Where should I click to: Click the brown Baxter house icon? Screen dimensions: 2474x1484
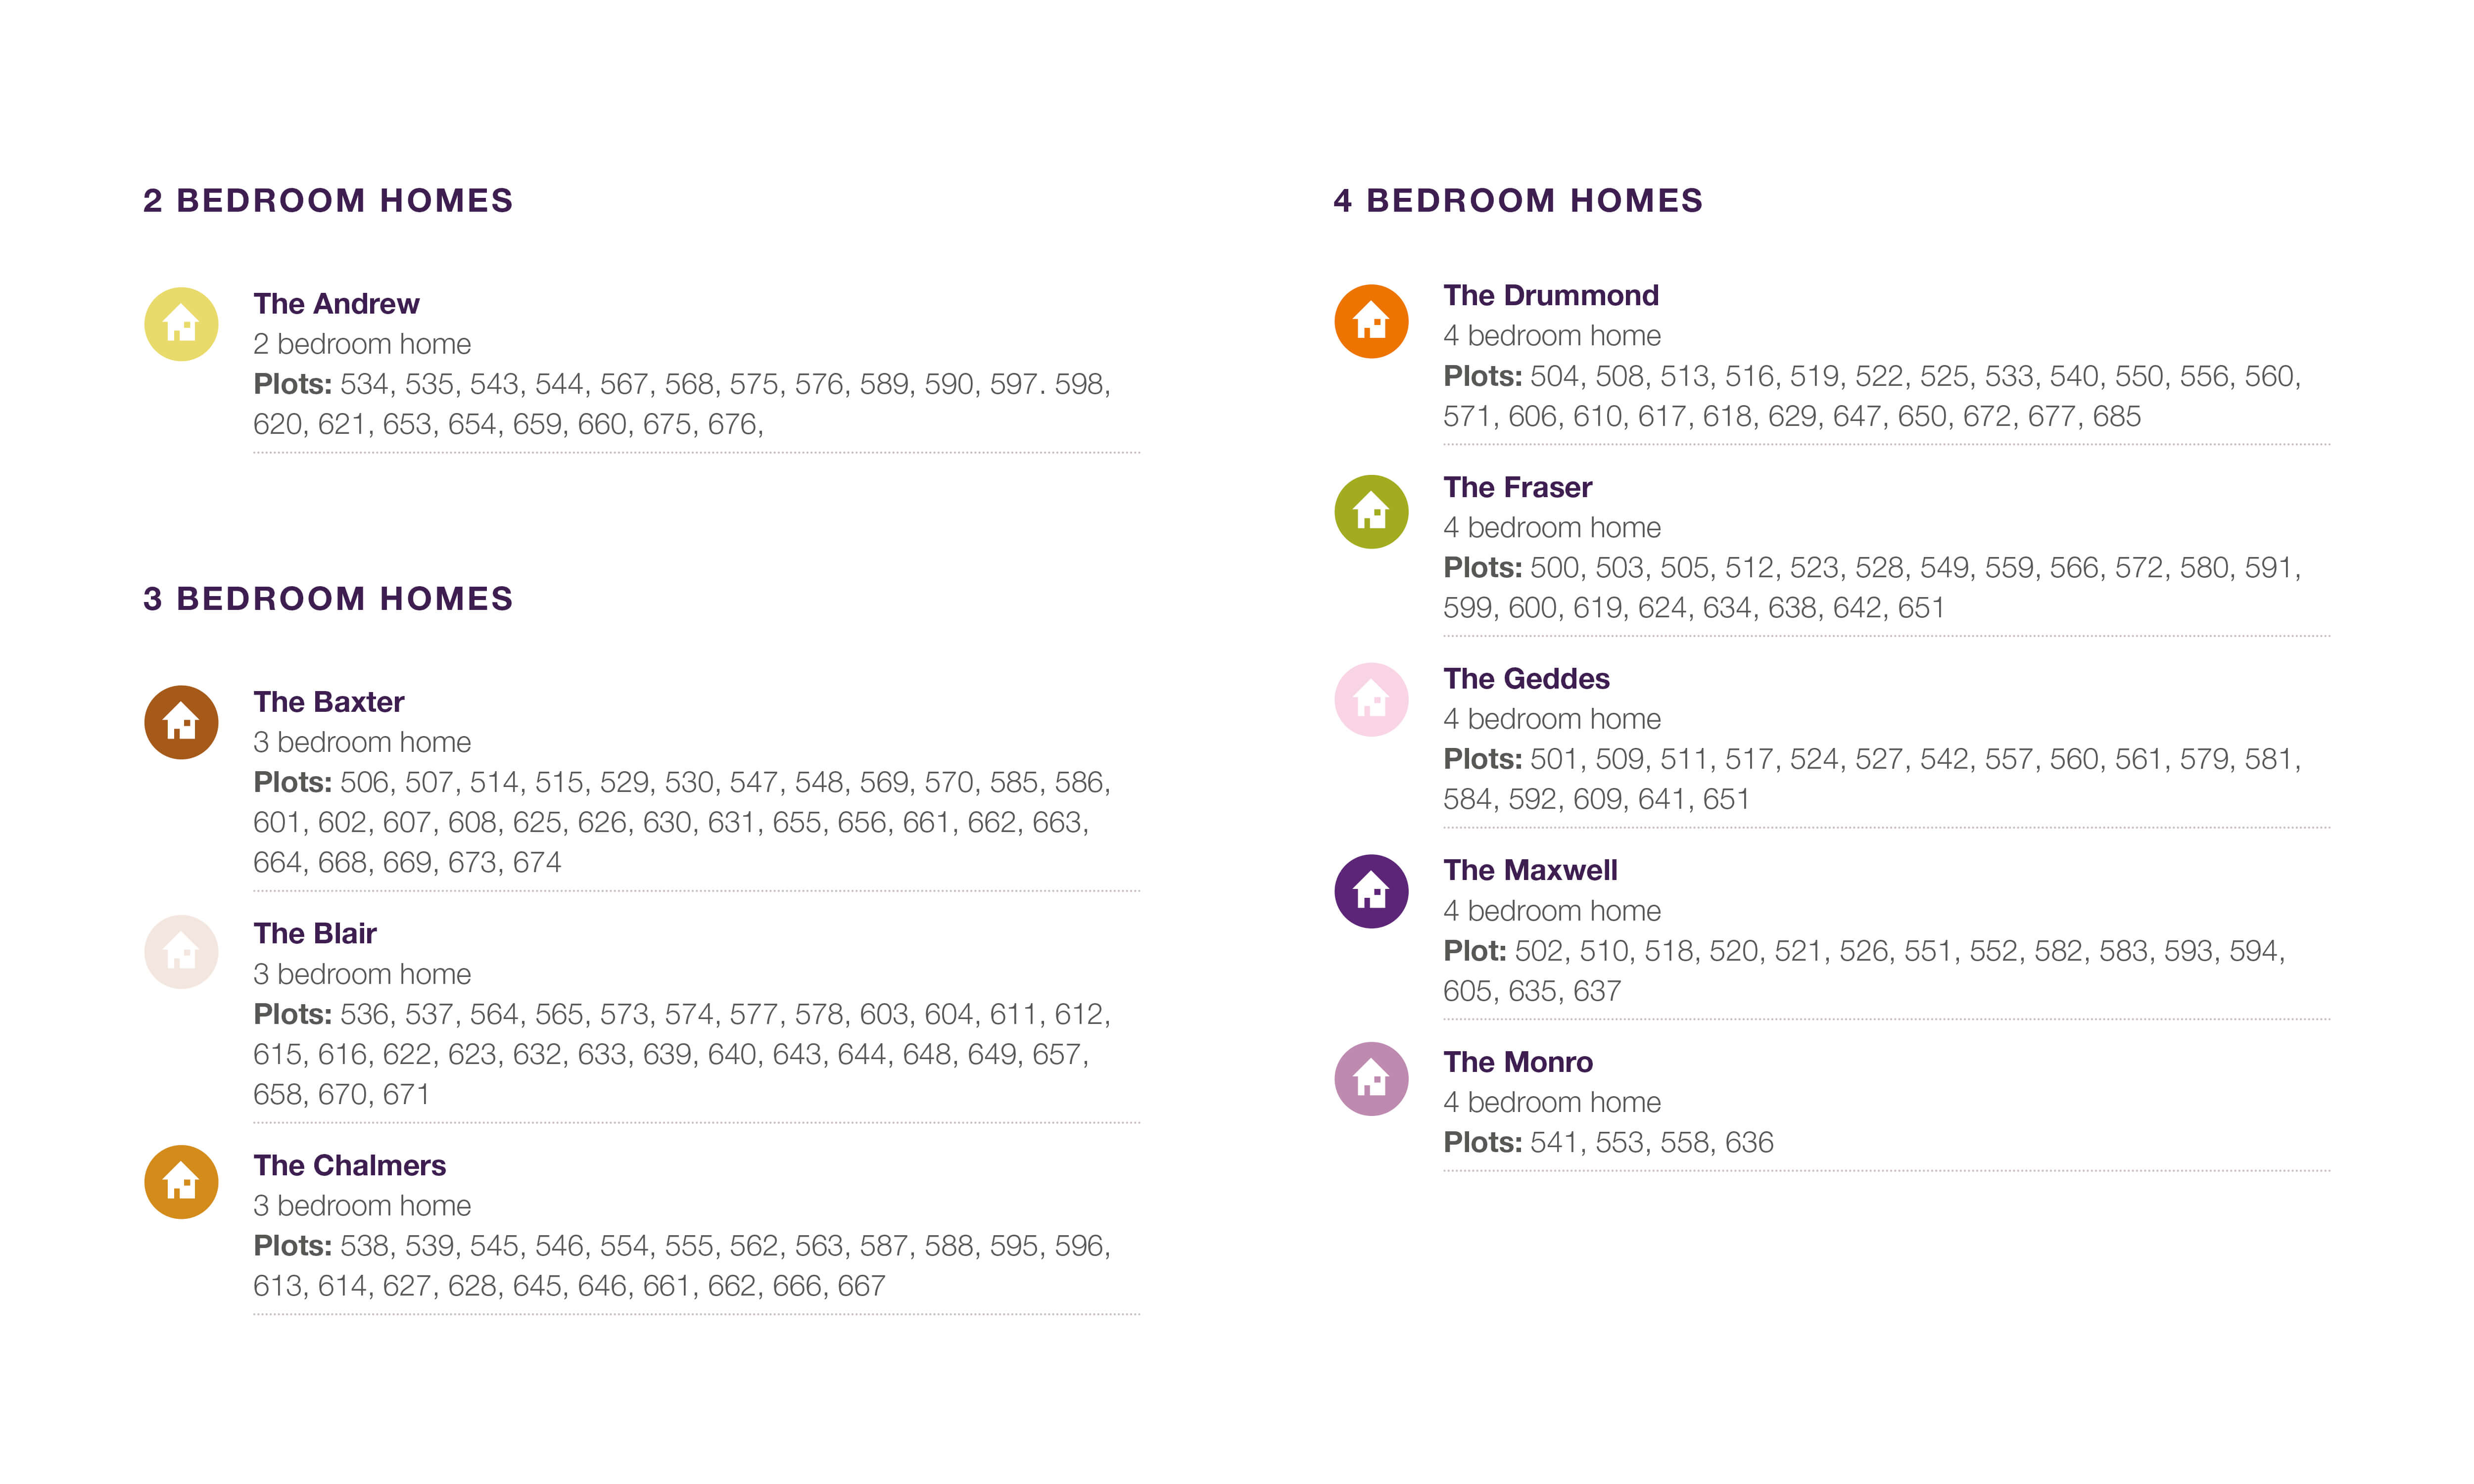pyautogui.click(x=181, y=722)
